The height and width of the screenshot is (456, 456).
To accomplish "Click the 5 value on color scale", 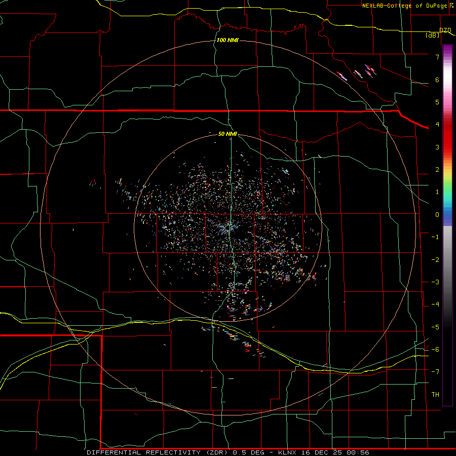I will pyautogui.click(x=437, y=102).
